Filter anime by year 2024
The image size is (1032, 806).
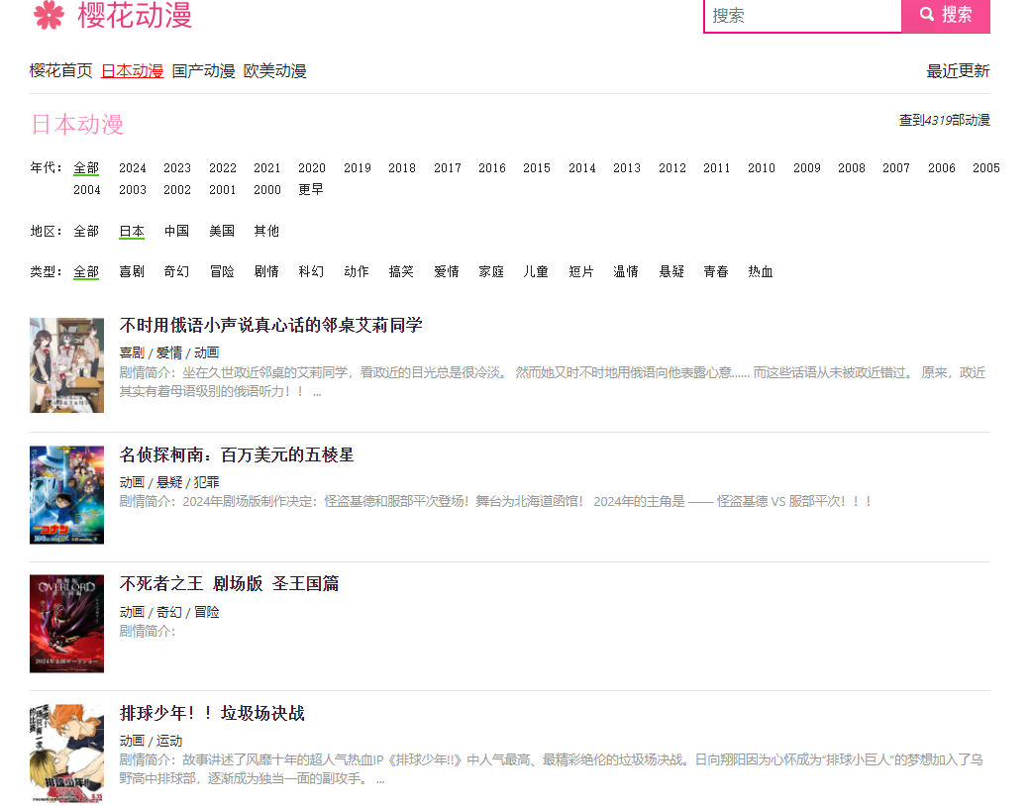(132, 167)
